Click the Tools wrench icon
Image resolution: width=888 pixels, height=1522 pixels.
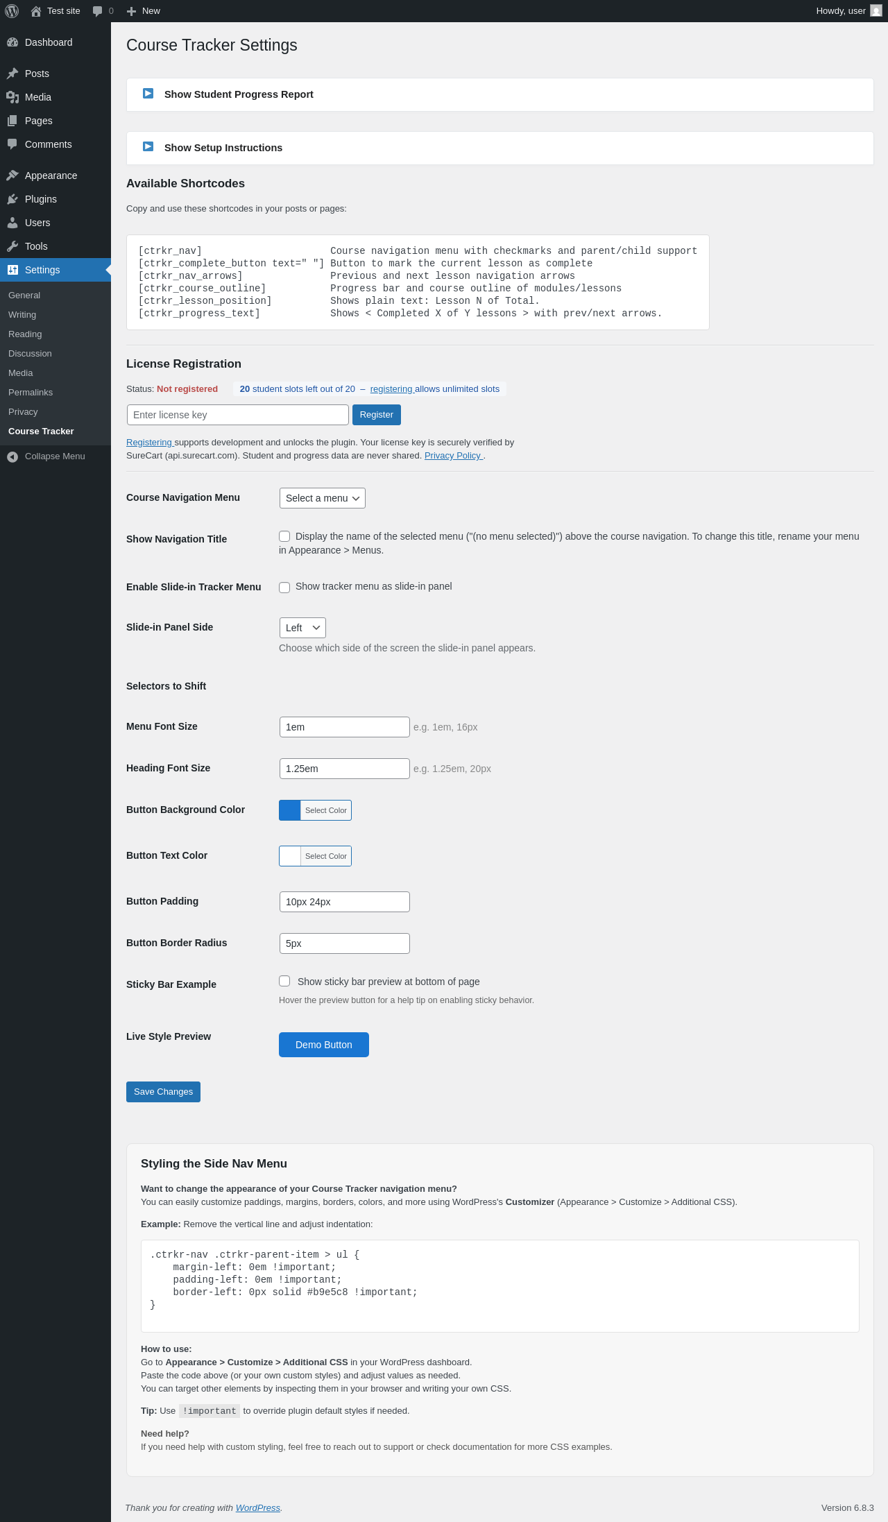[x=12, y=246]
